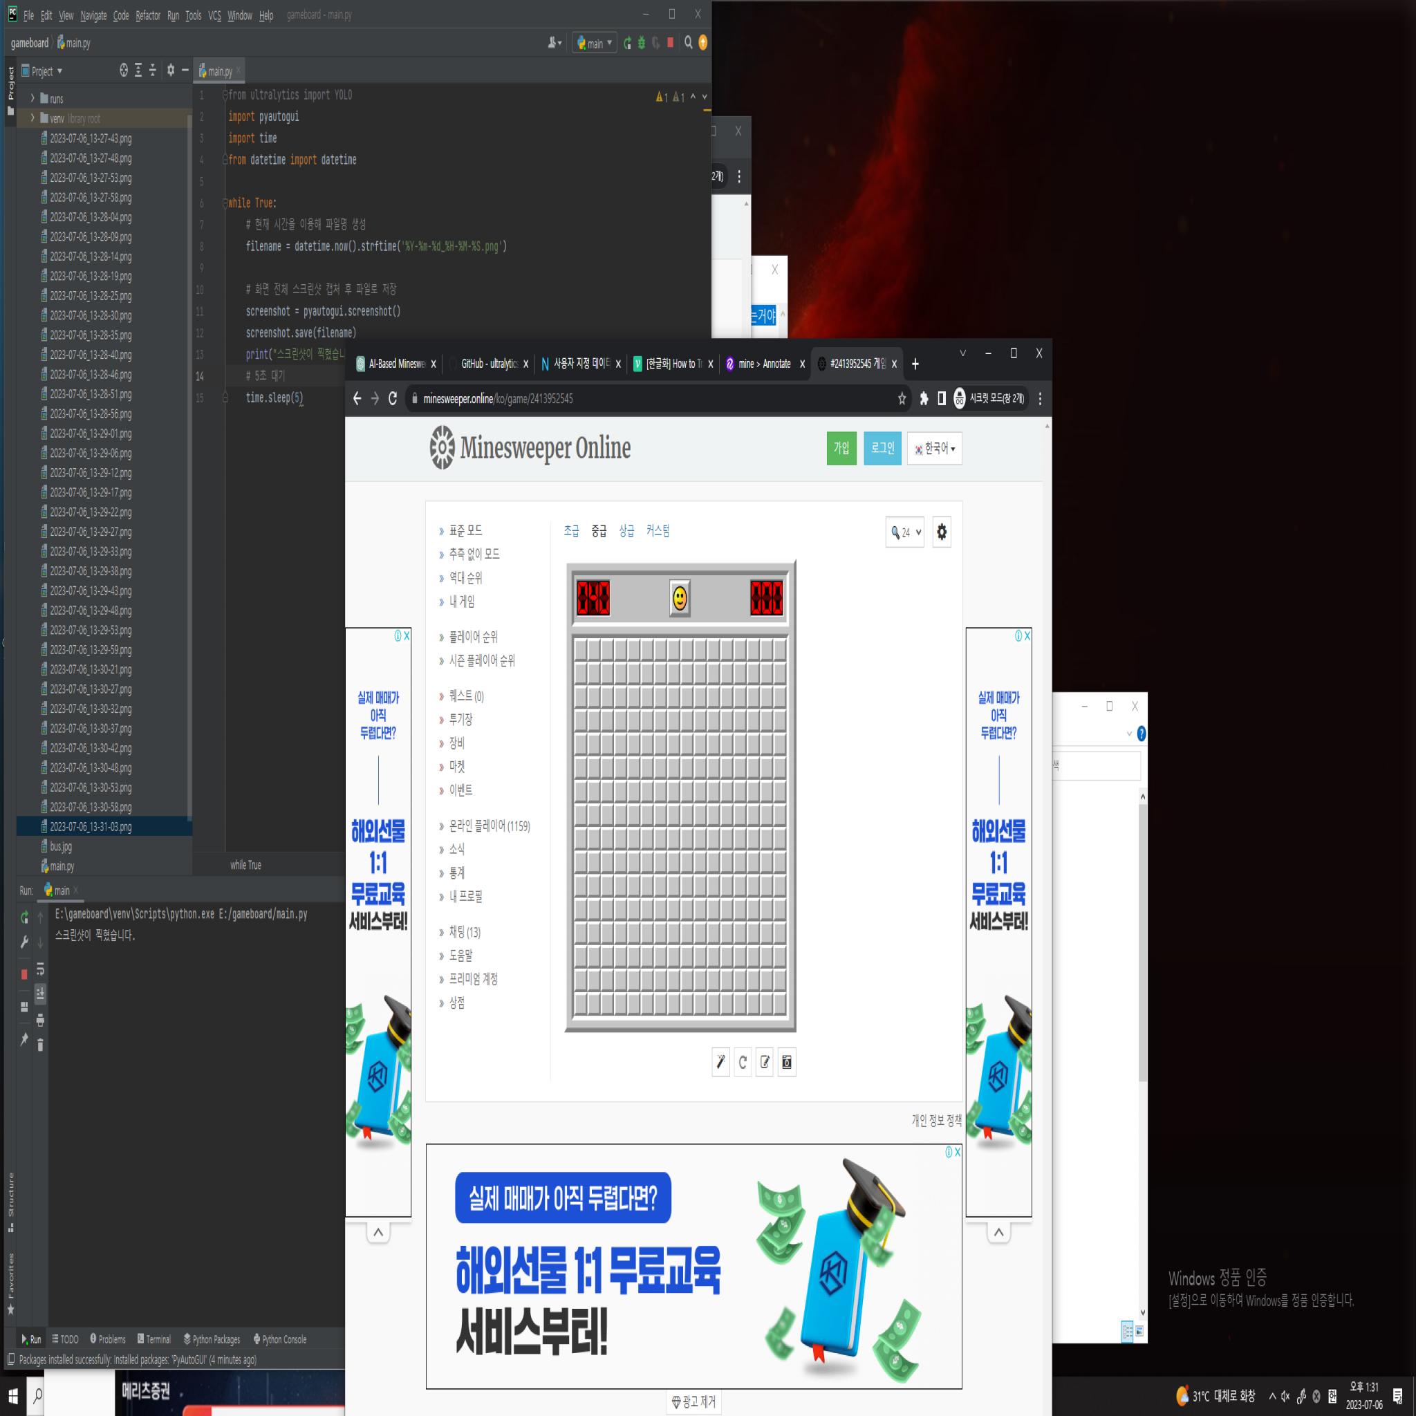Expand the venv library root folder
The image size is (1416, 1416).
point(32,118)
